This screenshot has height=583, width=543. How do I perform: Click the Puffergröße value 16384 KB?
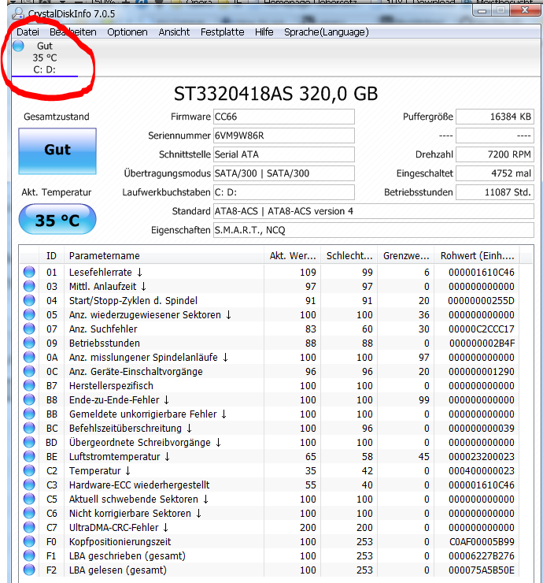click(495, 117)
